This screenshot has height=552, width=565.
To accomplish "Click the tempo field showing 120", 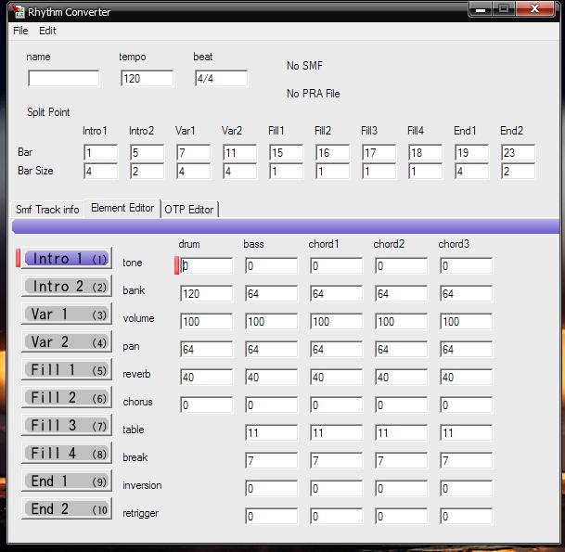I will (x=147, y=79).
